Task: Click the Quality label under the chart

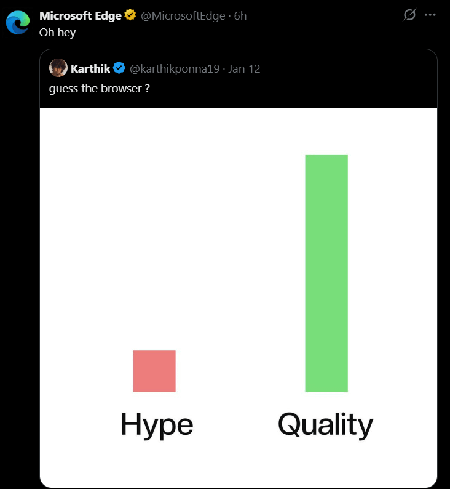Action: (x=325, y=424)
